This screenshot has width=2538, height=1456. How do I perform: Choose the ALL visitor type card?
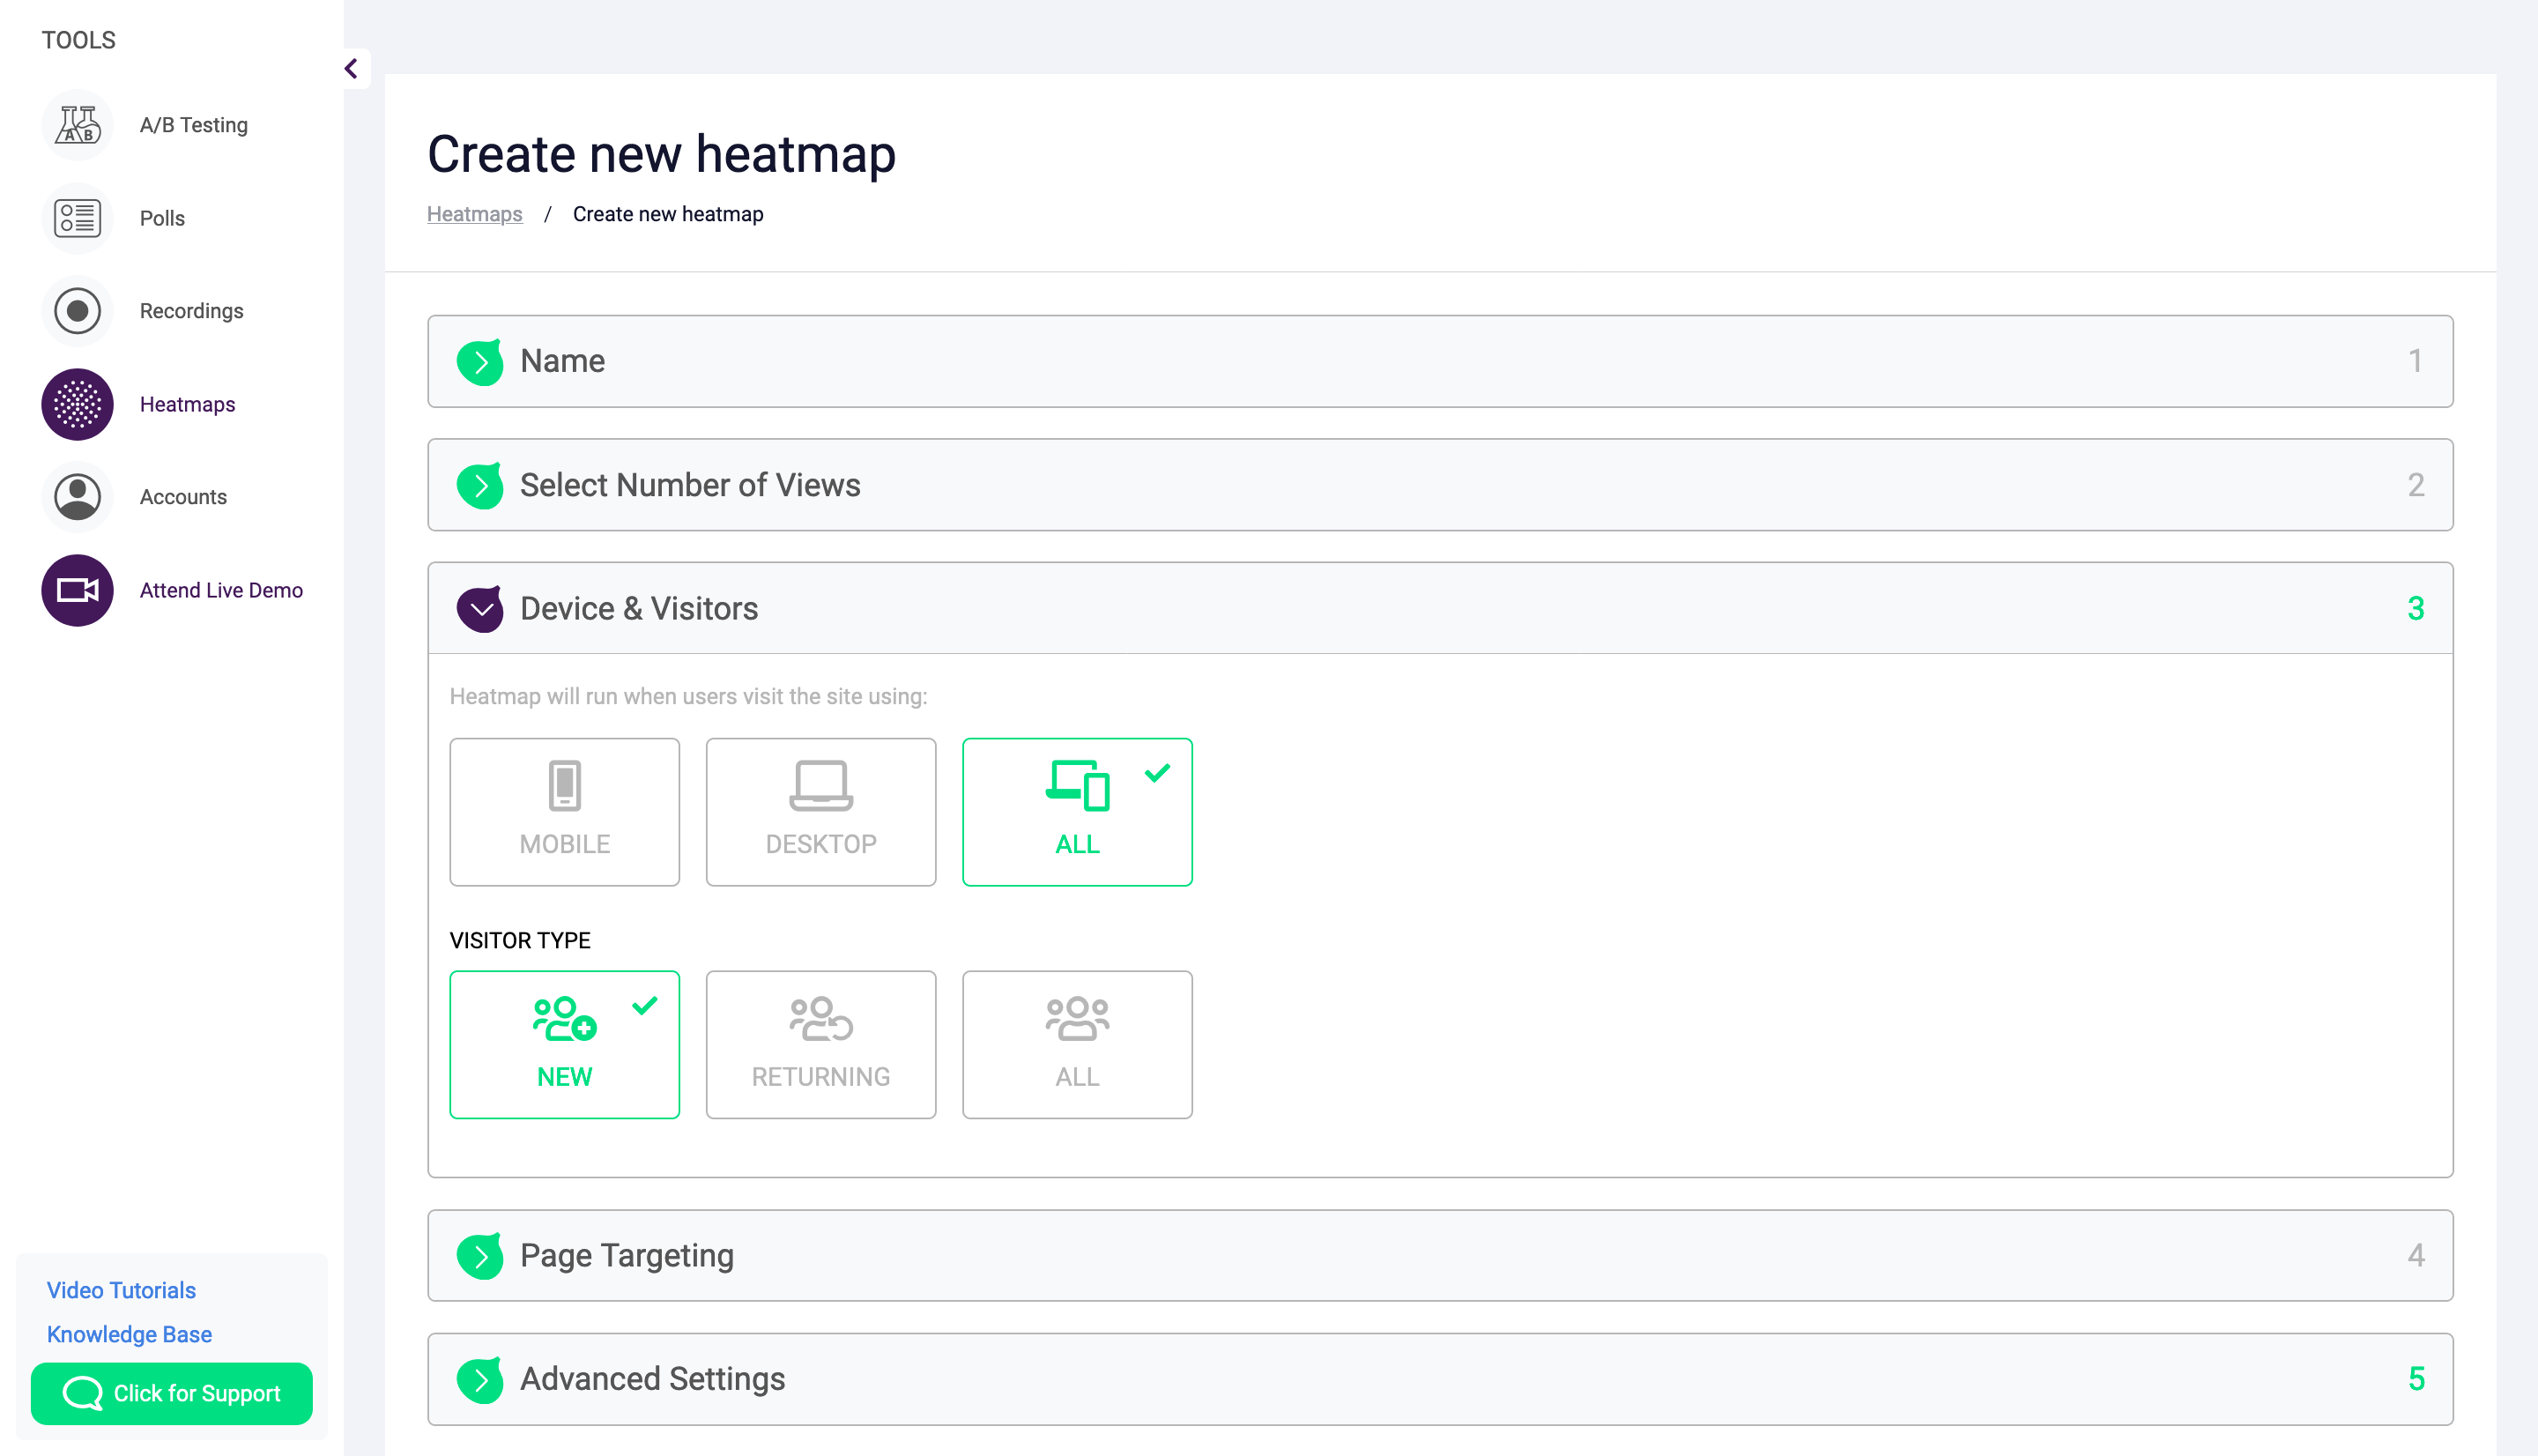pos(1077,1044)
